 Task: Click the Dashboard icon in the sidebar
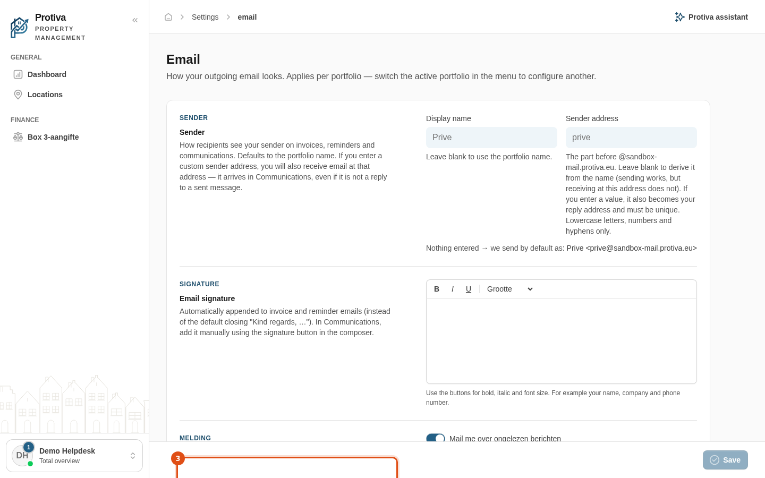coord(18,74)
